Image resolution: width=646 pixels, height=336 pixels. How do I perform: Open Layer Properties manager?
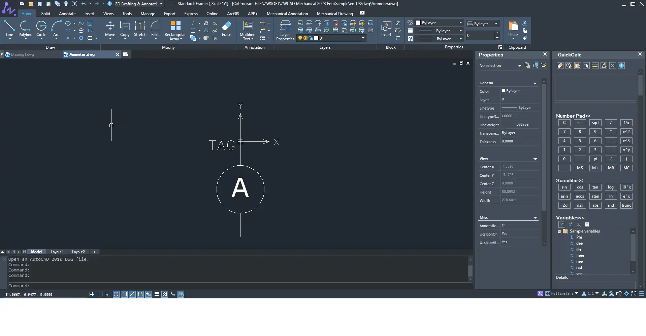click(x=285, y=30)
